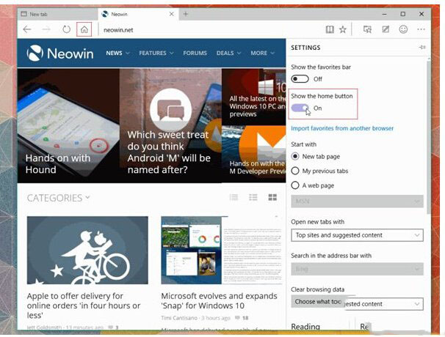Click Import favorites from another browser
The width and height of the screenshot is (445, 337).
342,128
